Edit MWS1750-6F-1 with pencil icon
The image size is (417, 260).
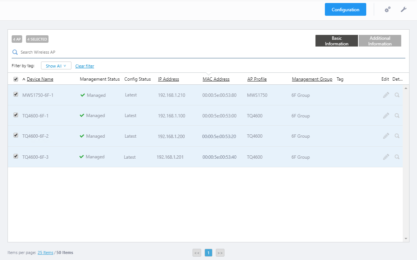click(x=386, y=95)
